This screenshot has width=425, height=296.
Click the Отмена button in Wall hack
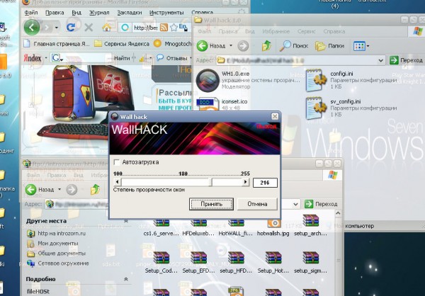256,204
